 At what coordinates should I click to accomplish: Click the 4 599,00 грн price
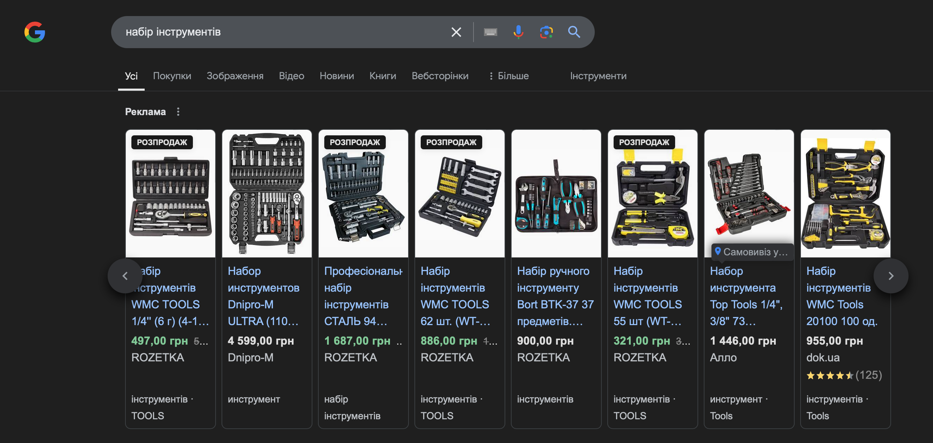tap(261, 341)
